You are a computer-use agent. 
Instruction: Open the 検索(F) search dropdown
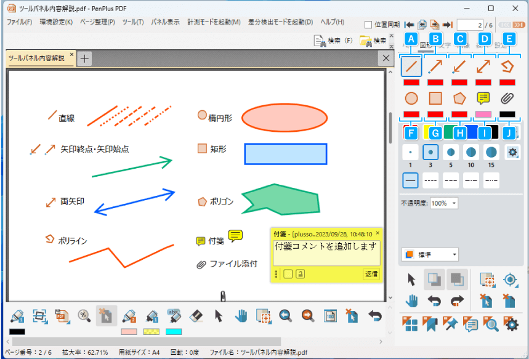336,39
